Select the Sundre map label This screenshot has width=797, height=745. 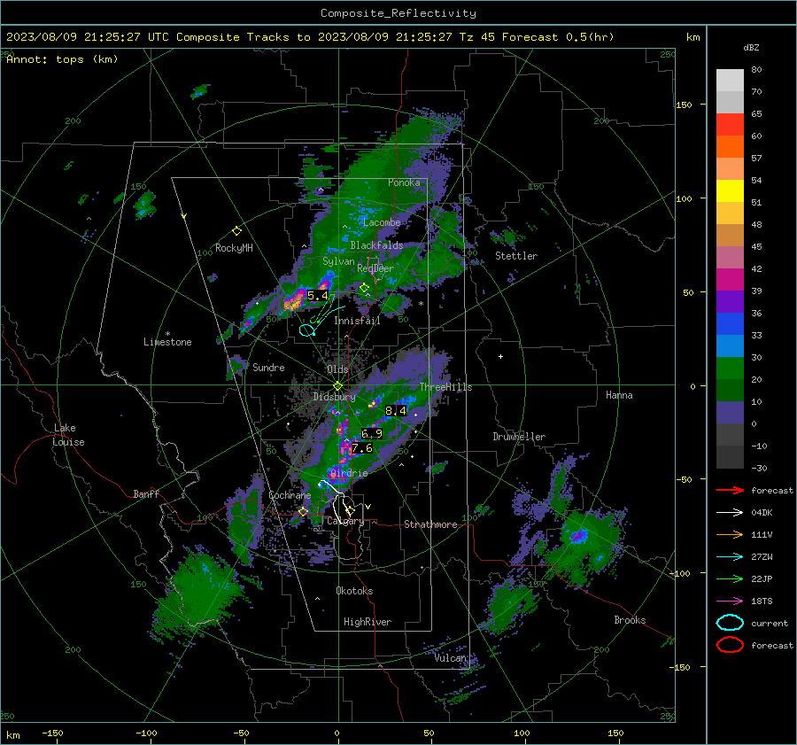click(268, 367)
